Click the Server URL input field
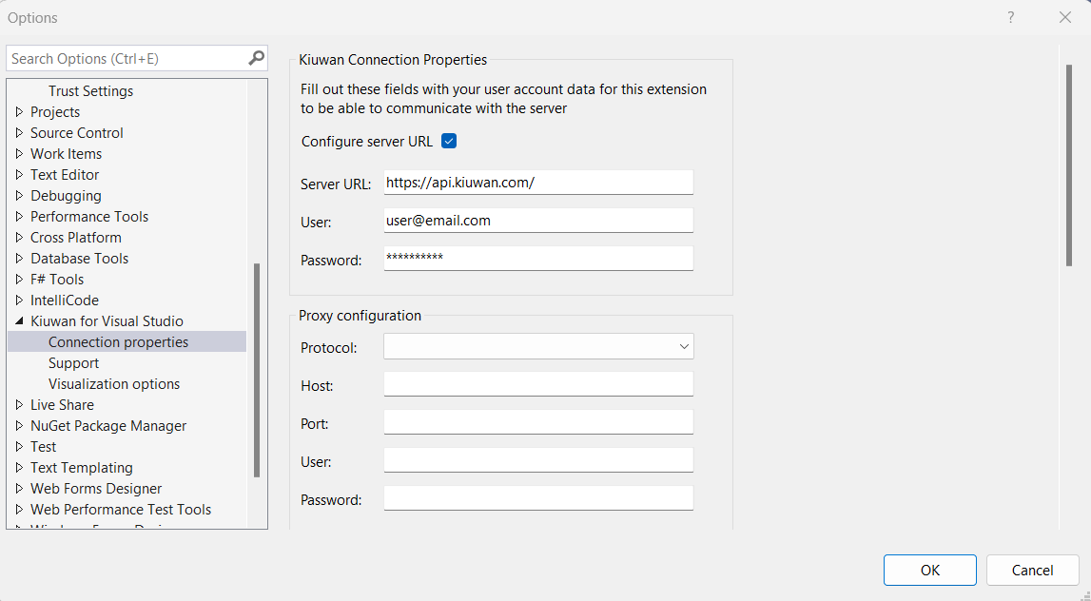 [x=538, y=182]
